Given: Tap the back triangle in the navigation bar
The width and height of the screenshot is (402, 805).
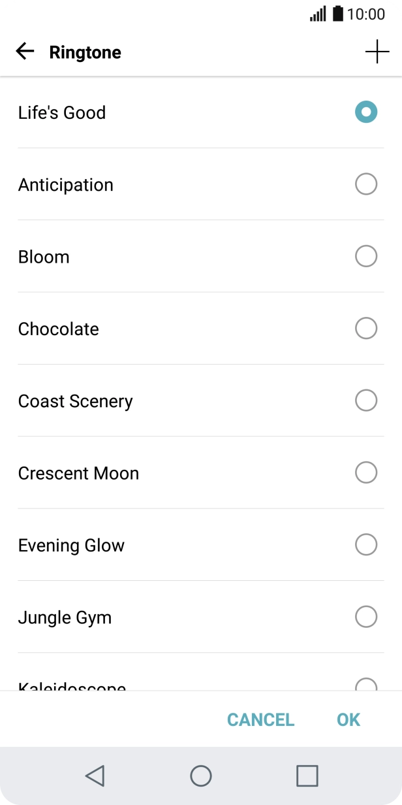Looking at the screenshot, I should (95, 776).
